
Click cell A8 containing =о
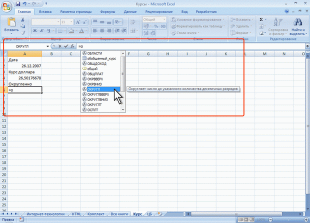[24, 89]
